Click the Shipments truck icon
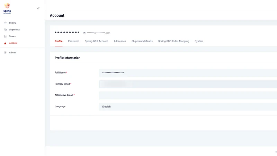The image size is (277, 156). (5, 29)
